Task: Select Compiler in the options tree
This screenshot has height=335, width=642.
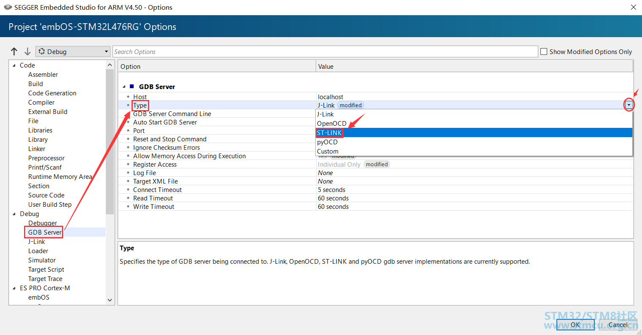Action: coord(41,103)
